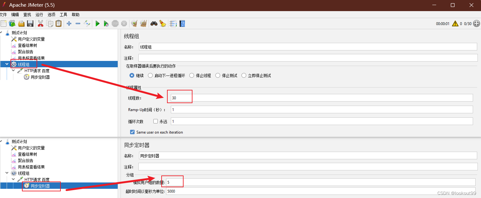
Task: Click the Ramp-Up时间（秒） input field
Action: (x=322, y=109)
